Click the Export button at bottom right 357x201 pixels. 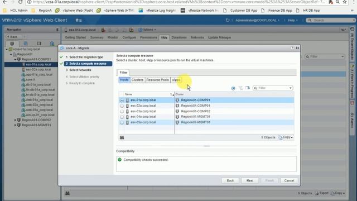pyautogui.click(x=321, y=193)
